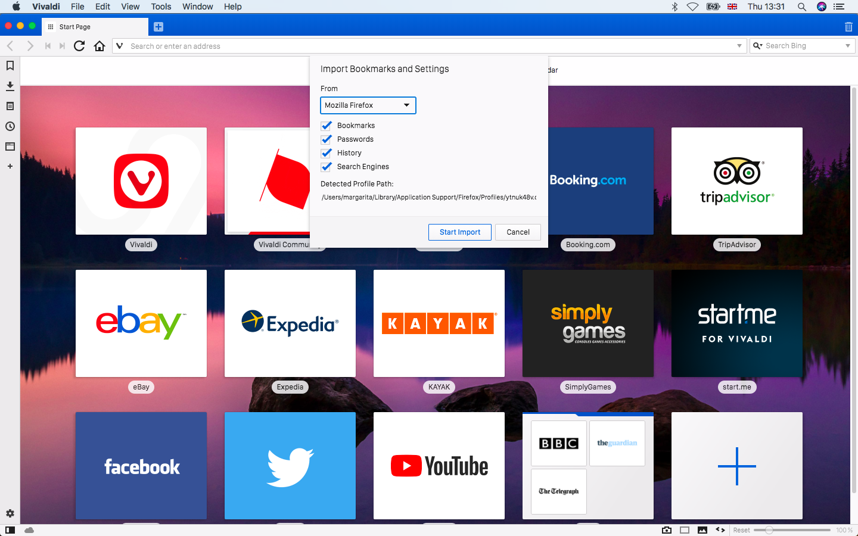Expand the search field dropdown arrow
Viewport: 858px width, 536px height.
848,46
